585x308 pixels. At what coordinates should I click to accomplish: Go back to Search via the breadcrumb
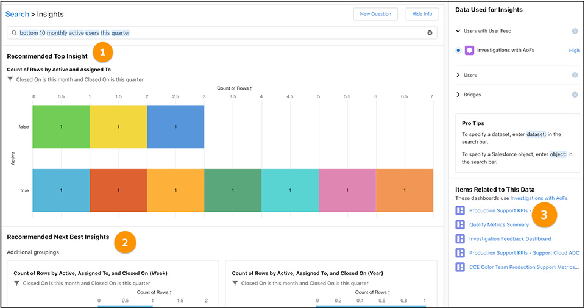[17, 14]
